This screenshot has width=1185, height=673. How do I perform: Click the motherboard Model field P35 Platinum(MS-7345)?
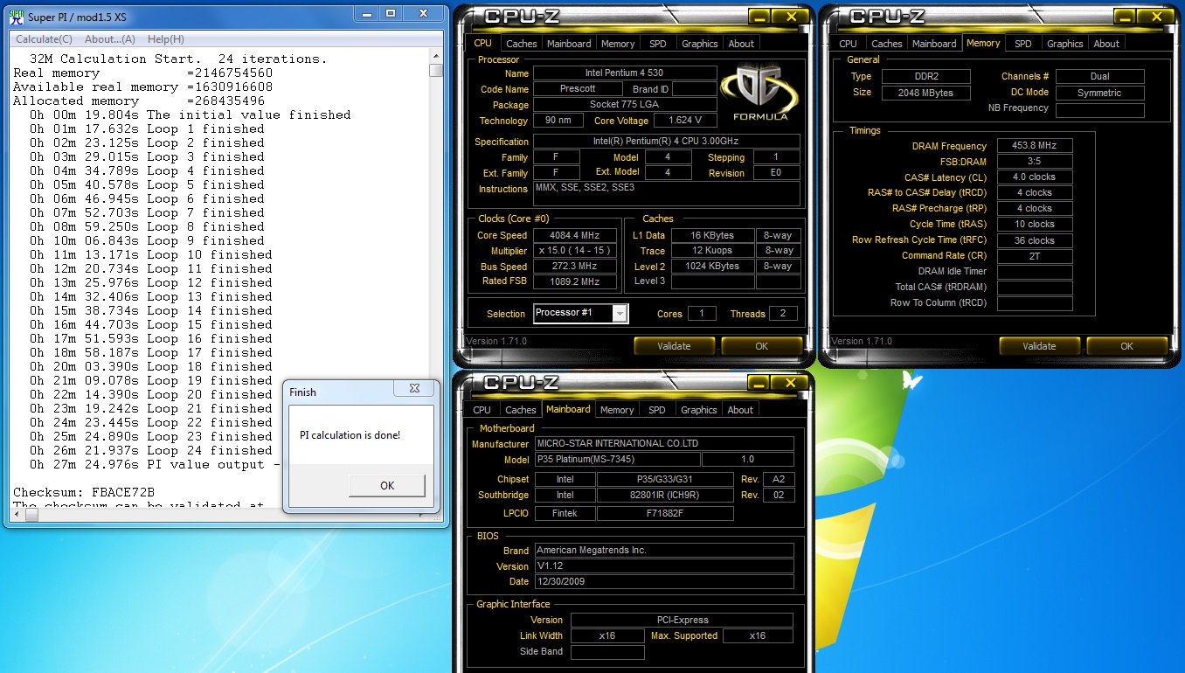pos(616,460)
